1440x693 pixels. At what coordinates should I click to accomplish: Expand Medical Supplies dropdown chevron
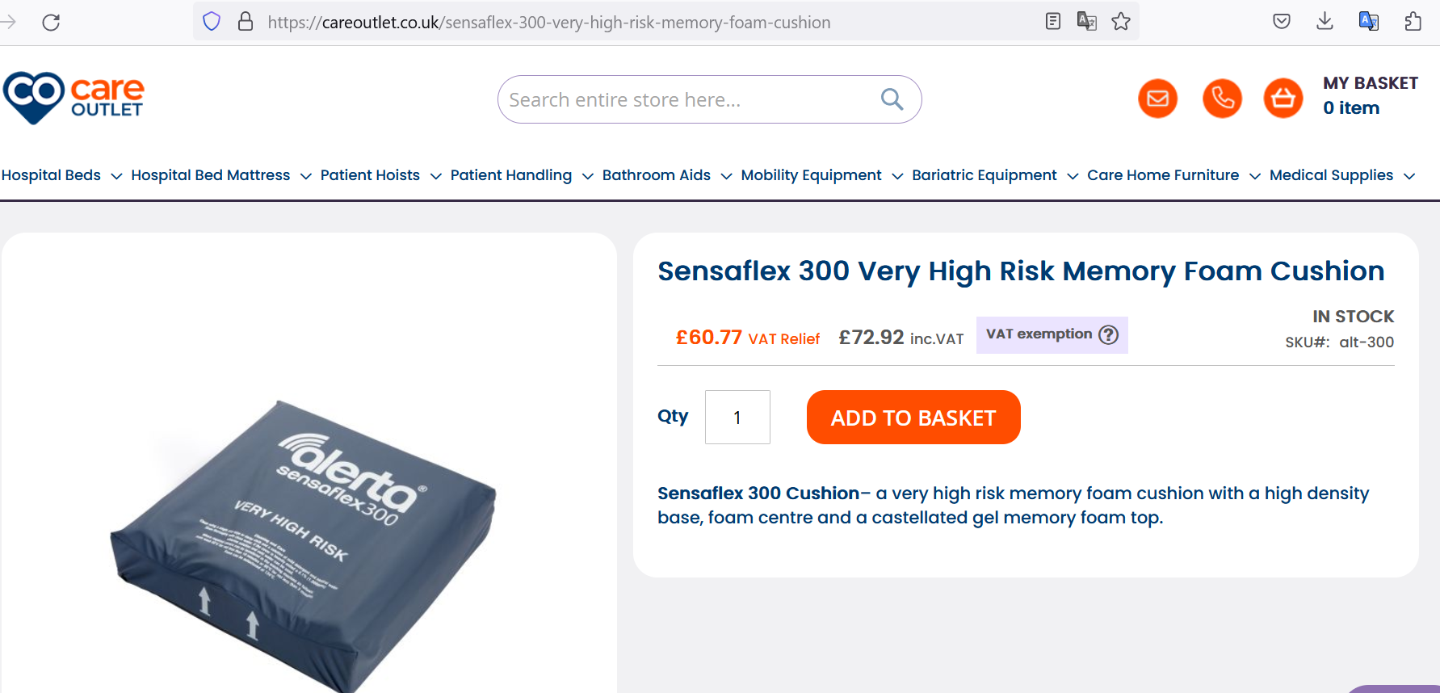tap(1409, 176)
